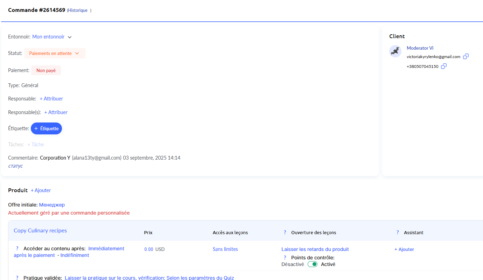Open the Paiements en attente status dropdown
The width and height of the screenshot is (483, 280).
tap(55, 54)
